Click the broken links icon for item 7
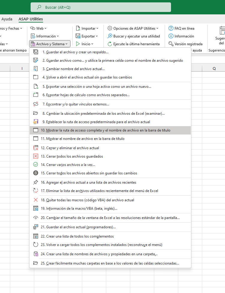The image size is (225, 293). (x=36, y=104)
